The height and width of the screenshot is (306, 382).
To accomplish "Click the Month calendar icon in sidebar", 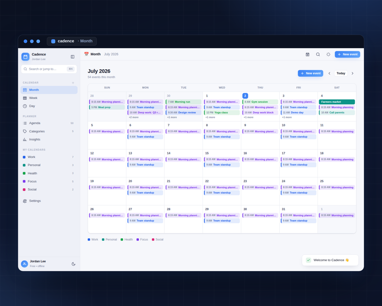I will pyautogui.click(x=25, y=90).
